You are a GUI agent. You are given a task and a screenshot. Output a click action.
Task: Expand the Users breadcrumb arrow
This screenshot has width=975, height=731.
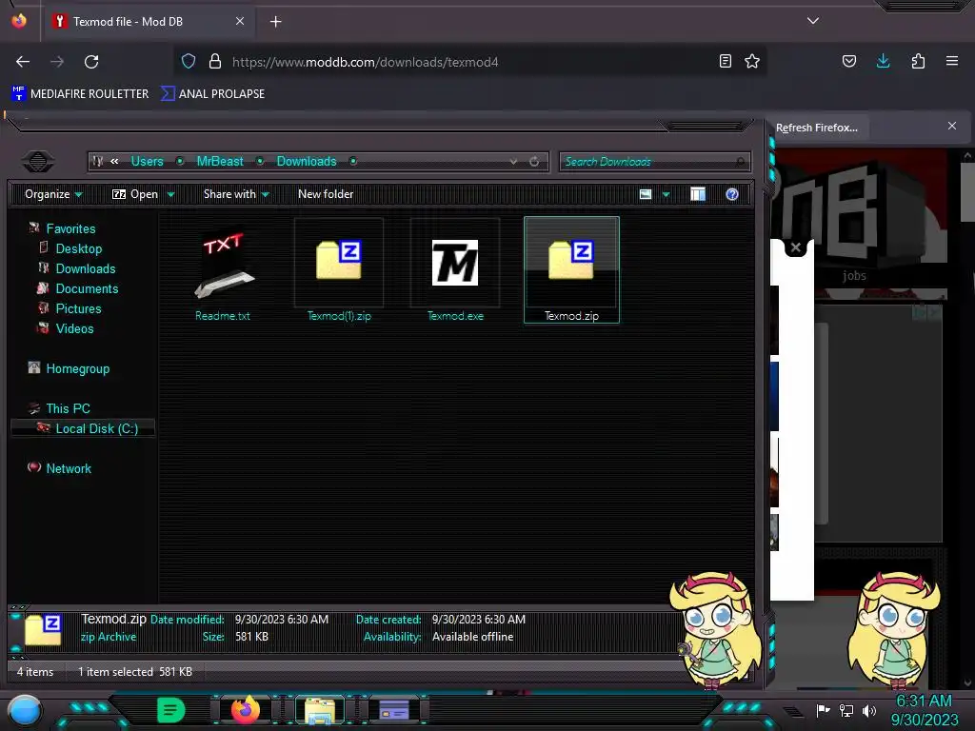click(x=180, y=161)
